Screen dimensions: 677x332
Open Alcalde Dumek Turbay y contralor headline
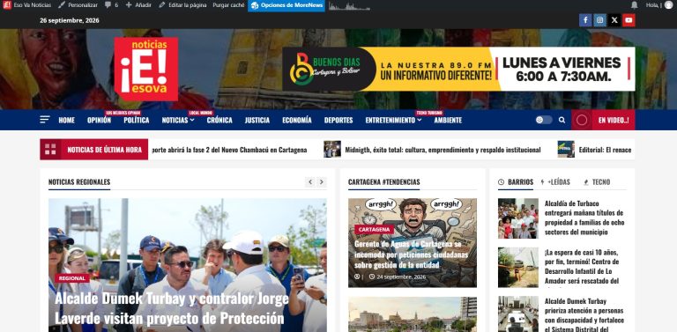coord(171,309)
